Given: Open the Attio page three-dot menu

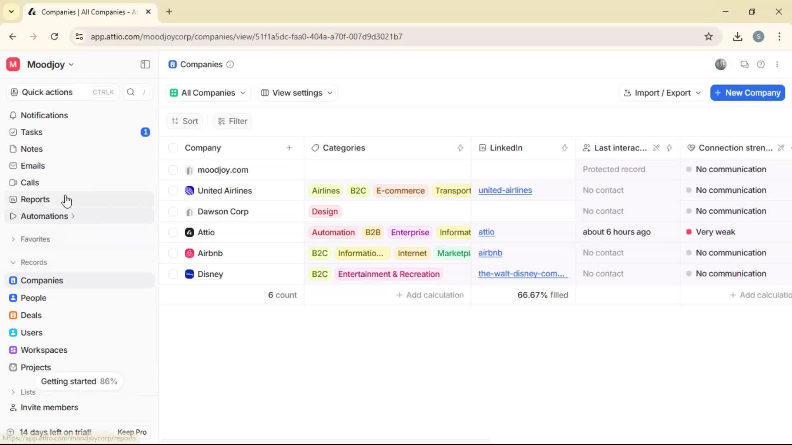Looking at the screenshot, I should pyautogui.click(x=777, y=64).
